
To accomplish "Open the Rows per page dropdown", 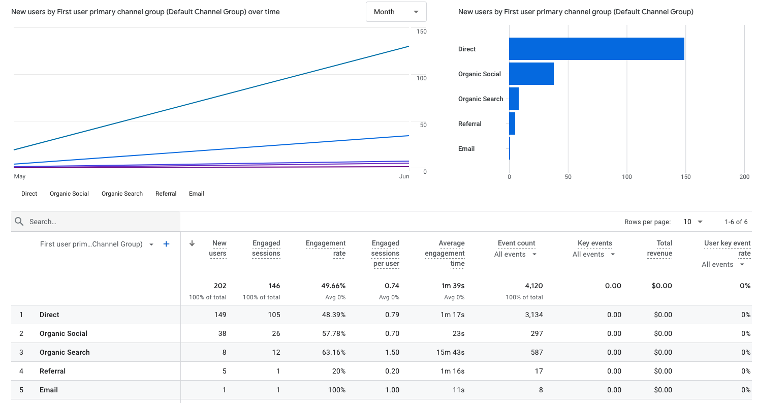I will pyautogui.click(x=692, y=222).
